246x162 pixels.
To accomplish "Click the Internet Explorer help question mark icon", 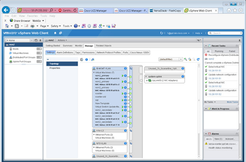I will (x=76, y=26).
